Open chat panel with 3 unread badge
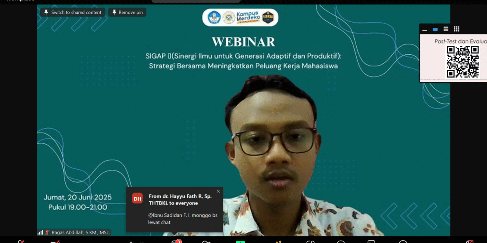487x243 pixels. coord(175,242)
